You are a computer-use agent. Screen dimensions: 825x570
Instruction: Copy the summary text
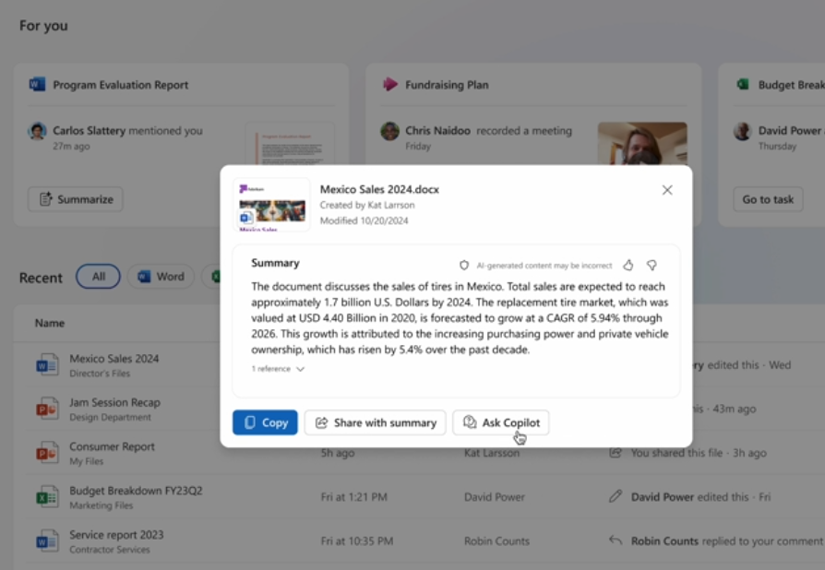pos(265,422)
